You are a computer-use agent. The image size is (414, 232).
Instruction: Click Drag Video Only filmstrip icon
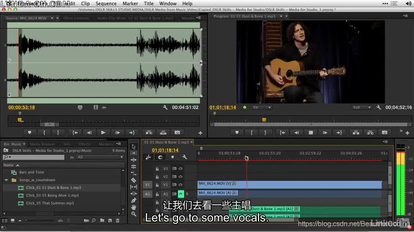[x=96, y=107]
